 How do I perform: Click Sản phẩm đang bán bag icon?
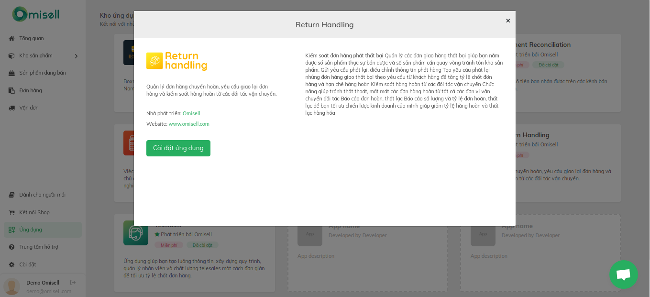click(11, 73)
